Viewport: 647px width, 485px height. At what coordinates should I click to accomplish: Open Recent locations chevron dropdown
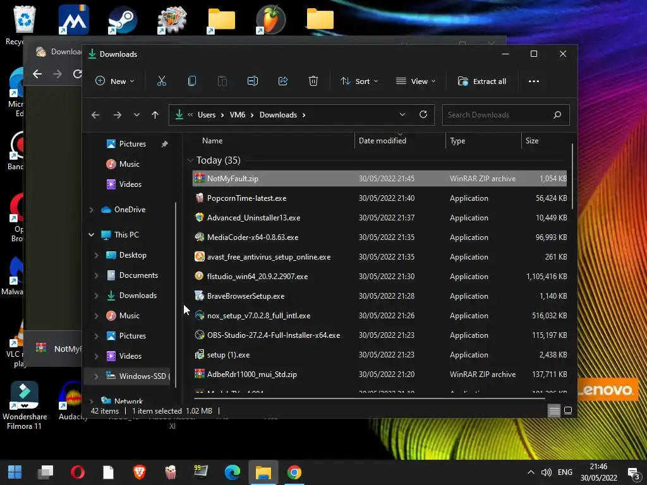point(136,115)
